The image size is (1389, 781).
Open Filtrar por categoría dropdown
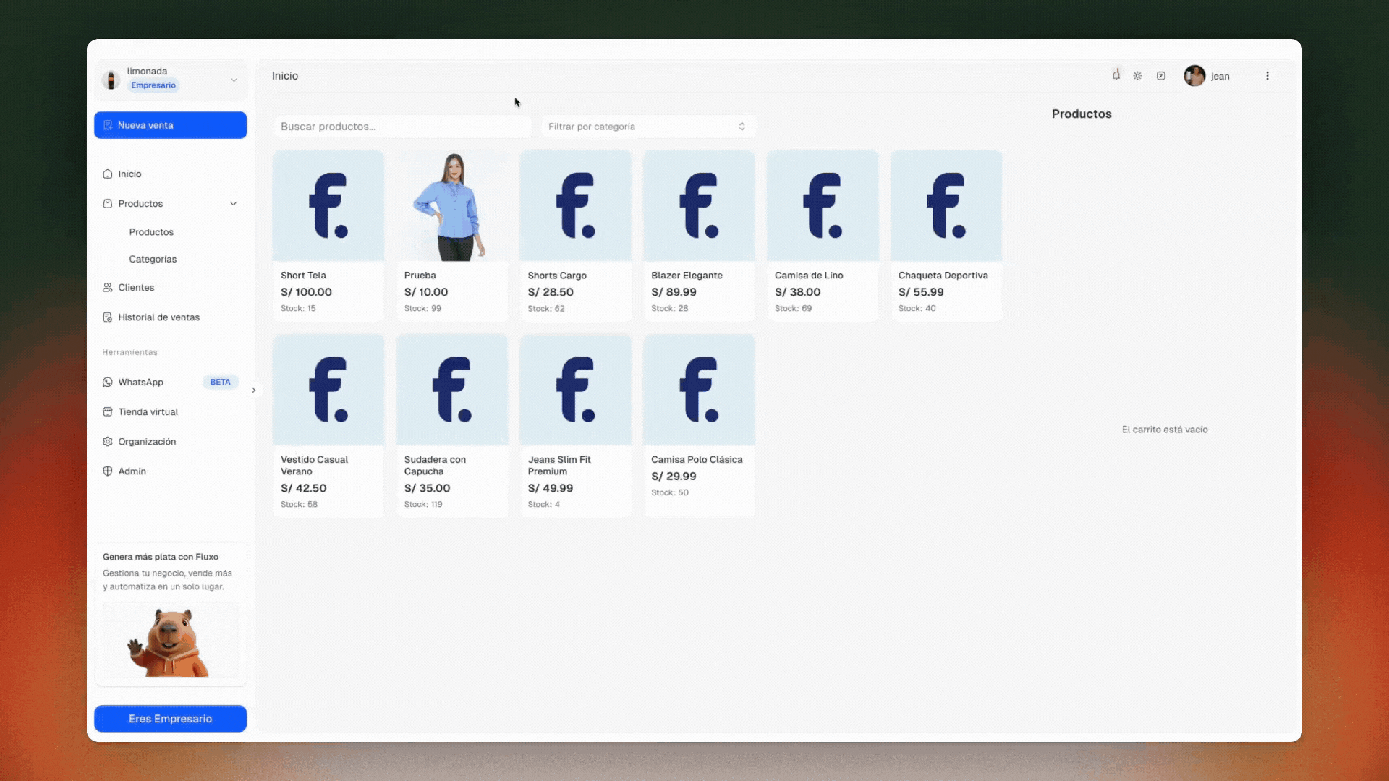(x=647, y=127)
